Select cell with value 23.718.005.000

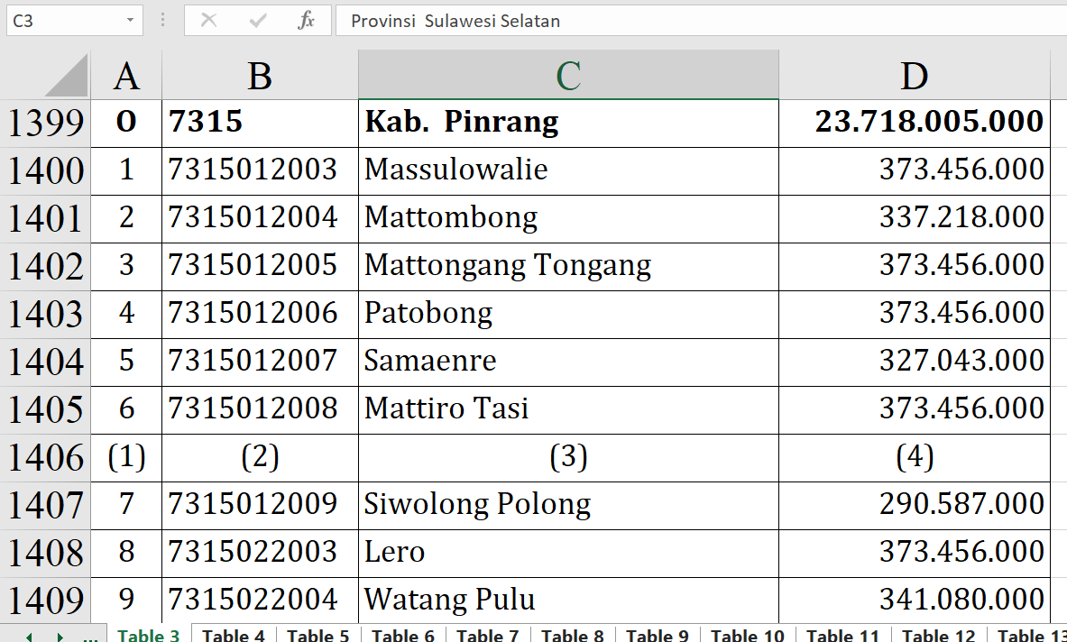click(x=914, y=122)
